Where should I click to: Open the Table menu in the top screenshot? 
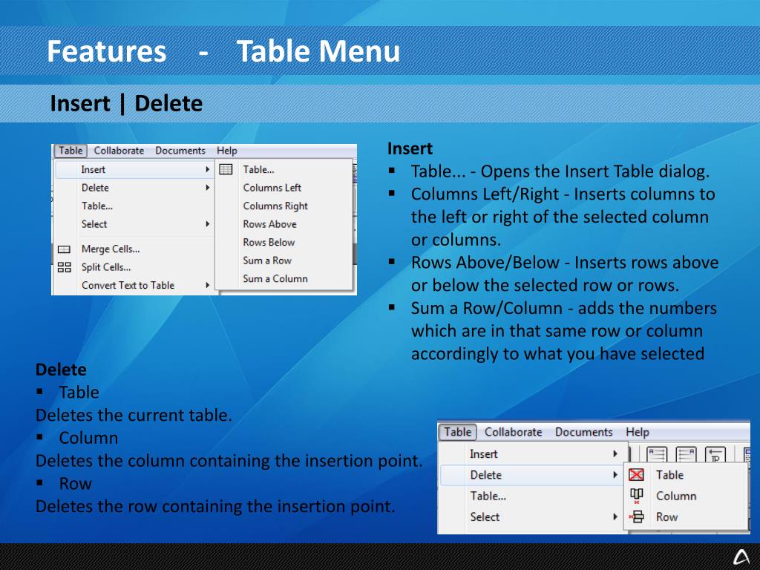pos(71,151)
